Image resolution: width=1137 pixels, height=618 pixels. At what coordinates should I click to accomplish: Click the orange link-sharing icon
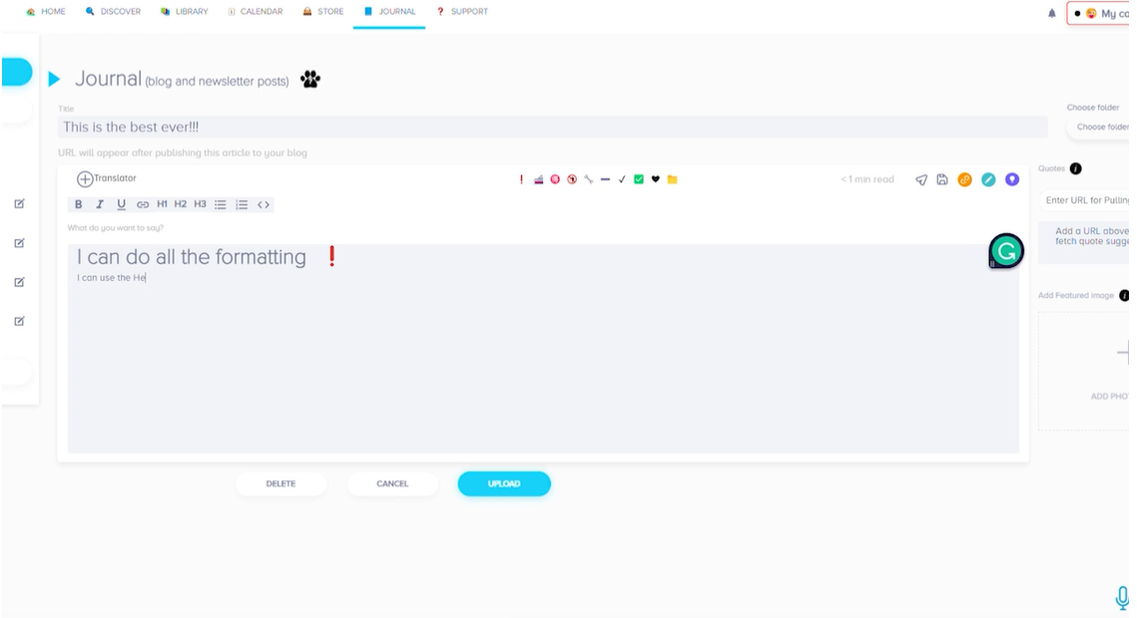pos(964,178)
